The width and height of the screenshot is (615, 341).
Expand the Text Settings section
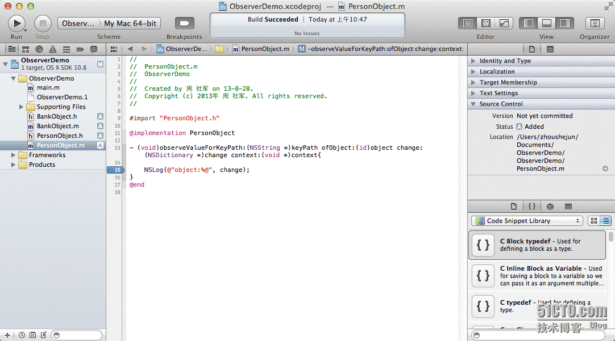473,93
